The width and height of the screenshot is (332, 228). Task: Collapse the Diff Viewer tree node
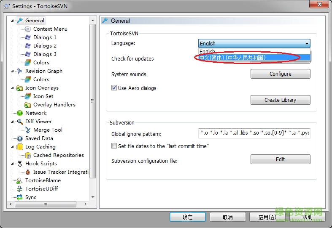coord(13,122)
